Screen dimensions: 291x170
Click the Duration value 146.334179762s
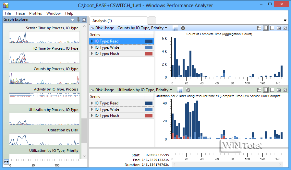point(155,164)
